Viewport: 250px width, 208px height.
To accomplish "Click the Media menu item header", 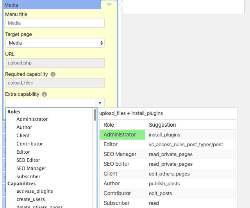I will [52, 5].
